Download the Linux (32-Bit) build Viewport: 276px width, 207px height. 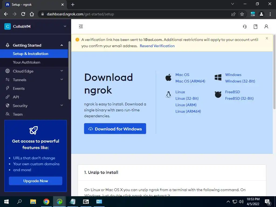click(x=187, y=98)
